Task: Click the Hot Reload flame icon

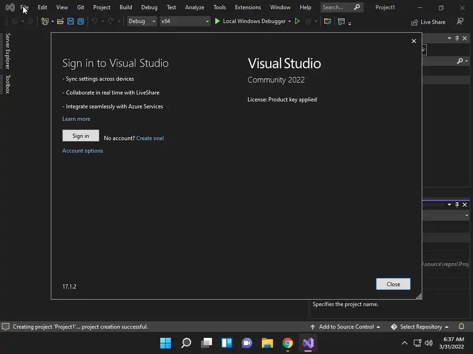Action: [308, 21]
